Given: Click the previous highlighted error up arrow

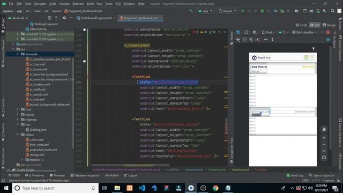Looking at the screenshot, I should [219, 32].
